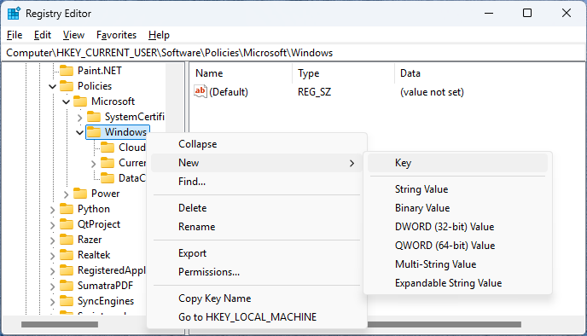The height and width of the screenshot is (336, 587).
Task: Click the values pane horizontal scrollbar thumb
Action: tap(445, 324)
